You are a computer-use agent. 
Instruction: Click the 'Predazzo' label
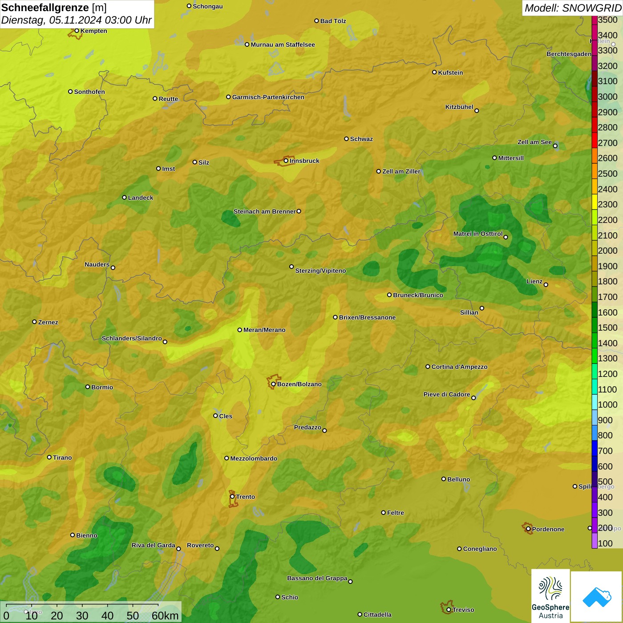307,427
